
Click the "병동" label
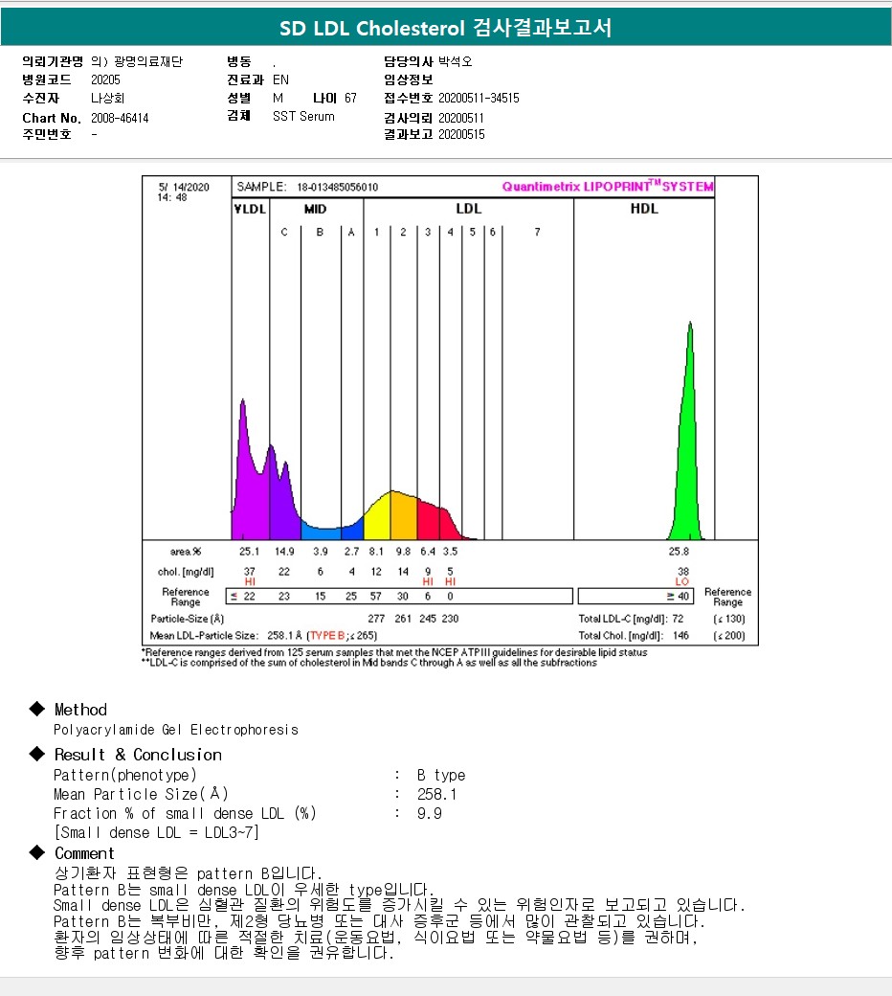coord(239,61)
